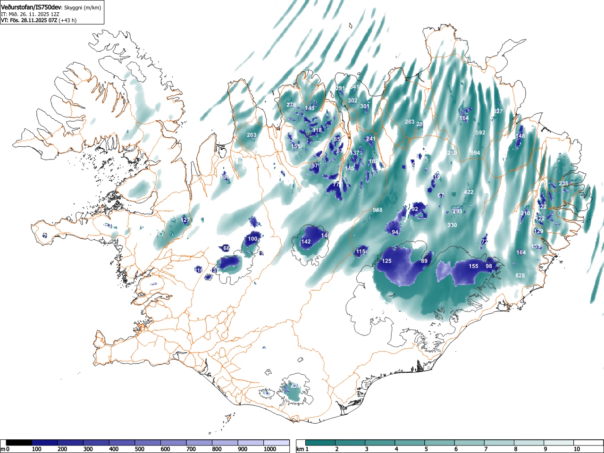Click the map value 241

coord(370,139)
